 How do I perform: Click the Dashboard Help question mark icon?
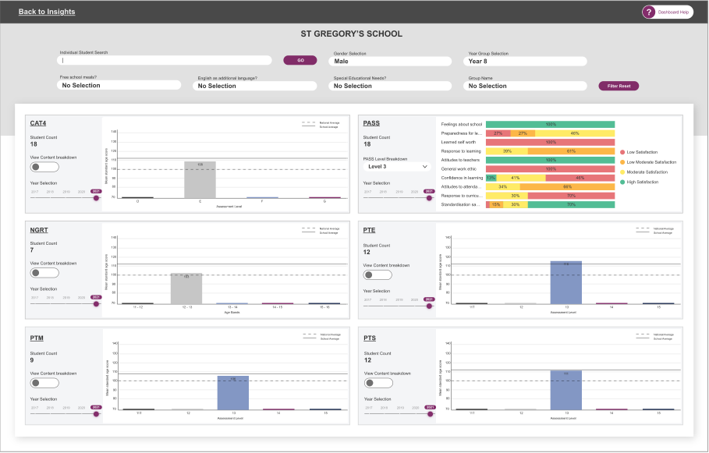coord(647,12)
